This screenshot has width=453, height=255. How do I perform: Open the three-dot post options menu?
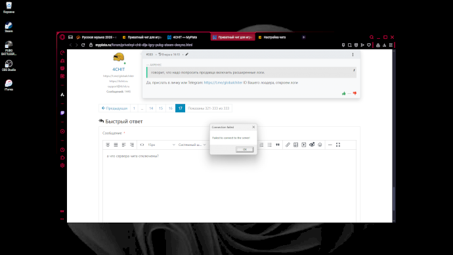[353, 55]
